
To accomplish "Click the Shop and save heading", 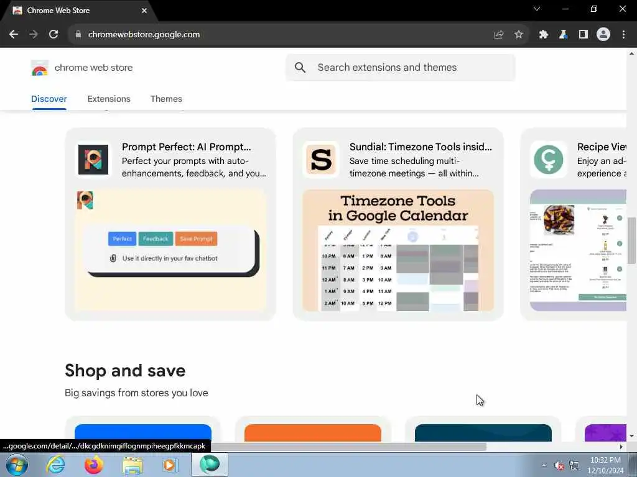I will [x=125, y=371].
